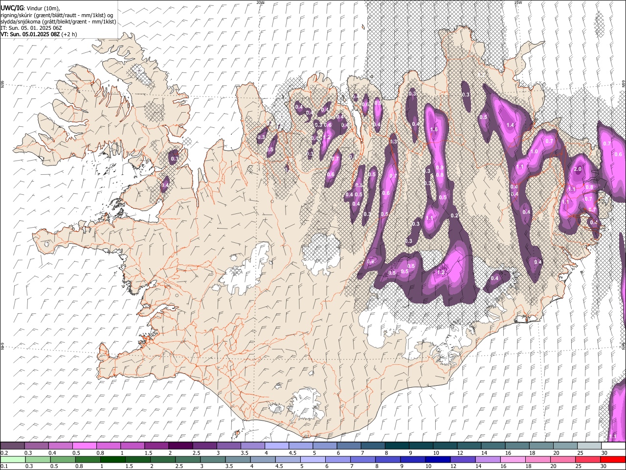The width and height of the screenshot is (626, 470).
Task: Pick the 0.8 swatch in the green rain legend
Action: 88,459
